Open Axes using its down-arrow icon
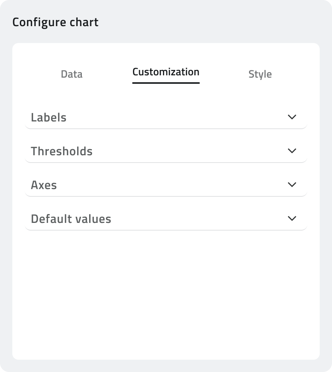332x372 pixels. 292,184
